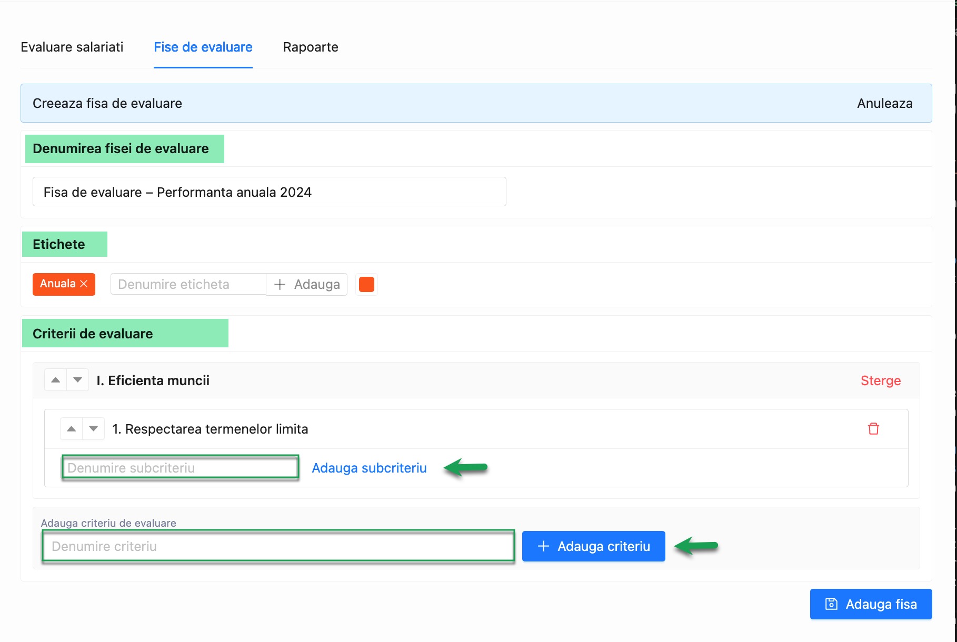Click the Etichete section label
This screenshot has width=957, height=642.
[x=58, y=244]
